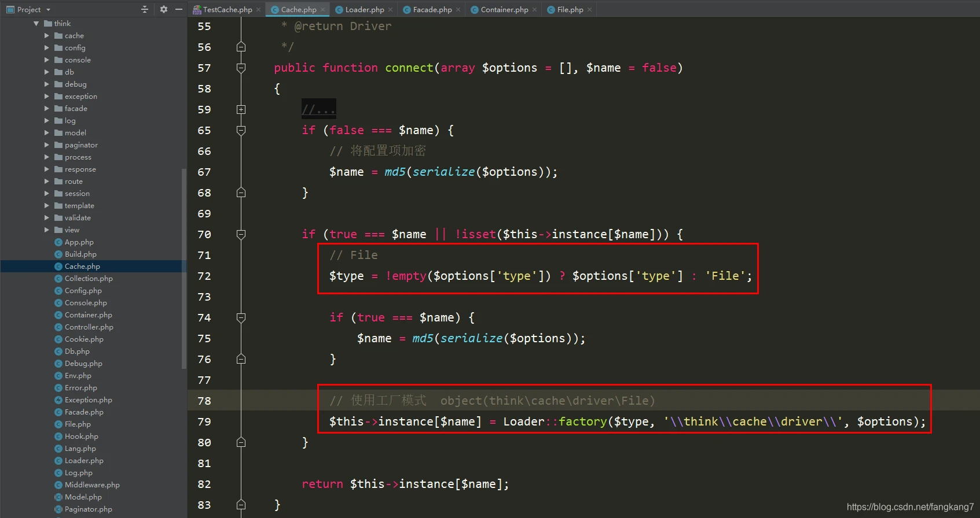Expand the folded code block at line 59
This screenshot has width=980, height=518.
[x=241, y=110]
